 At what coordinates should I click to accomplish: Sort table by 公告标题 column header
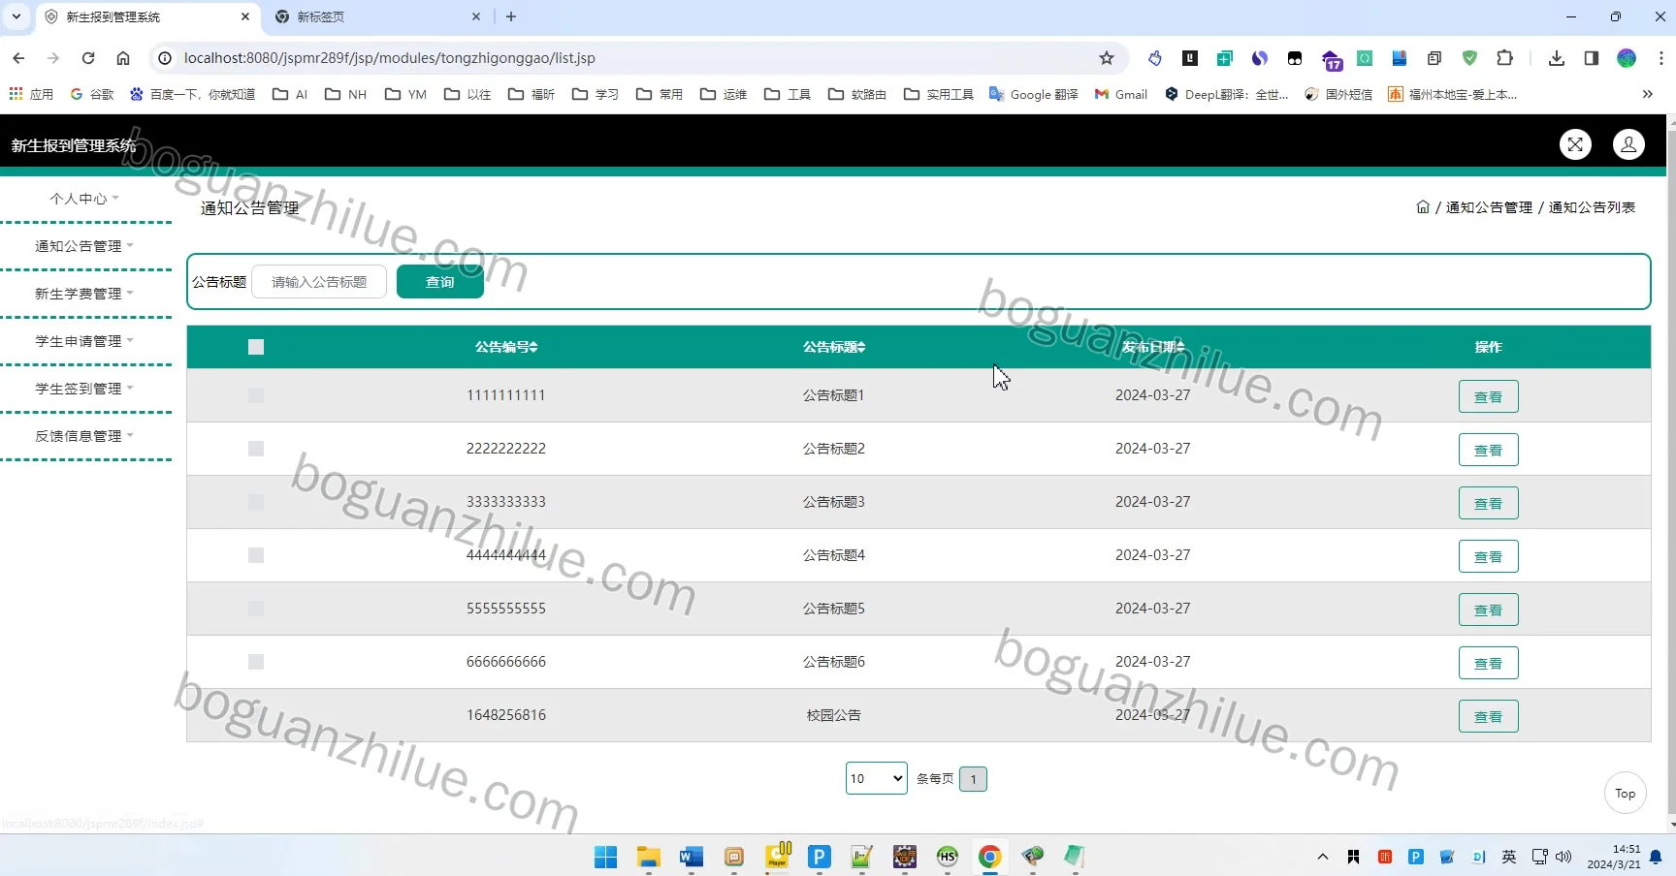tap(834, 347)
